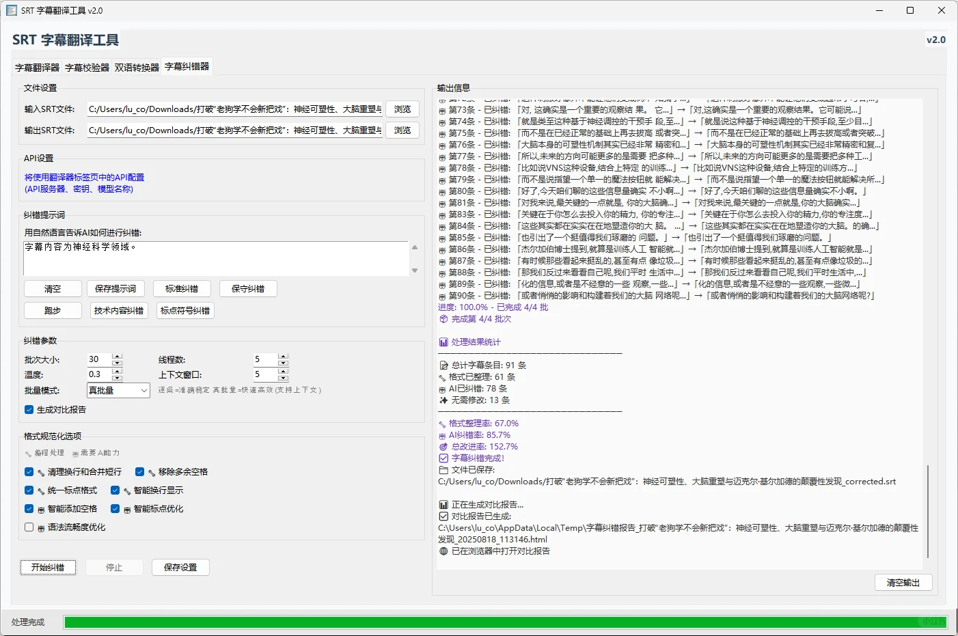Click 浏览 next to 输出SRT文件

pyautogui.click(x=402, y=130)
